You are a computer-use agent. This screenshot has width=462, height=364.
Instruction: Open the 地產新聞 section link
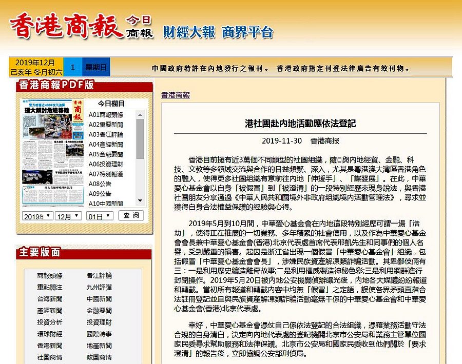[x=99, y=346]
